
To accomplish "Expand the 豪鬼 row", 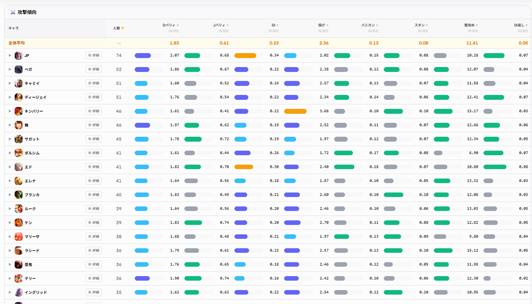I will point(10,265).
